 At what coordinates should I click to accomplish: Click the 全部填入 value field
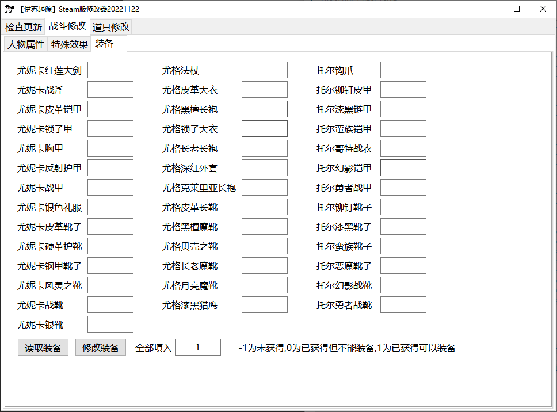tap(199, 347)
